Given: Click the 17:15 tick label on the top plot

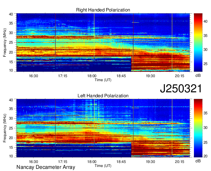Looking at the screenshot, I should (63, 76).
